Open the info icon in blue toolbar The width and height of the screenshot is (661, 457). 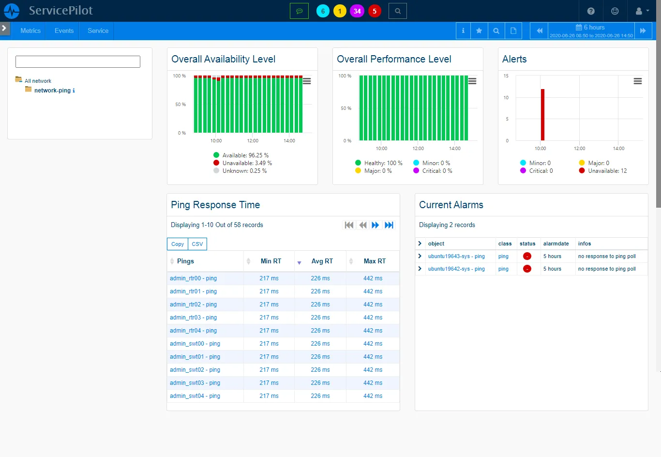pyautogui.click(x=463, y=30)
